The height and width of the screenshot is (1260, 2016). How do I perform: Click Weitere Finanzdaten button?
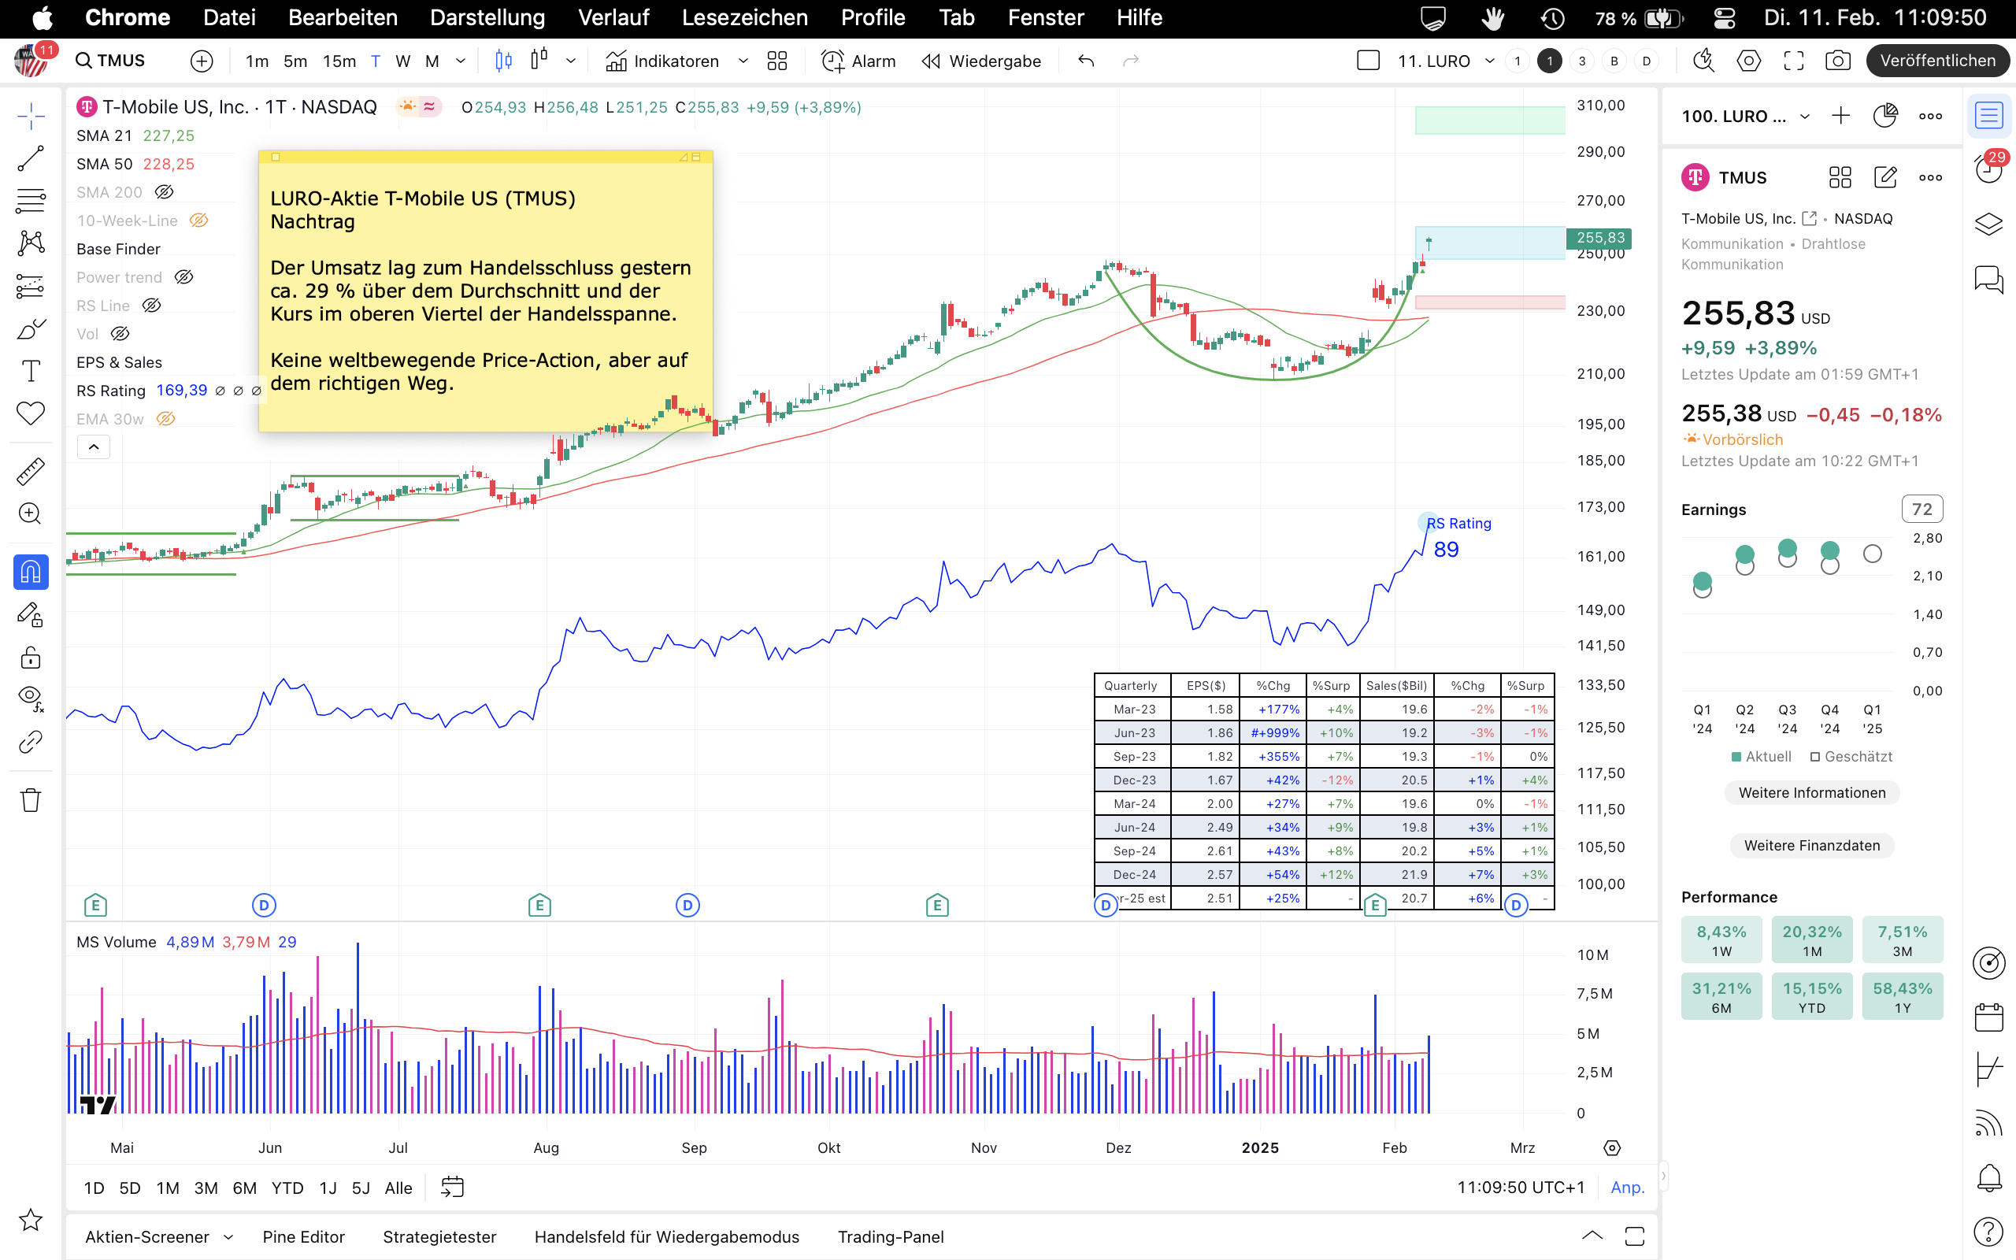[1811, 845]
